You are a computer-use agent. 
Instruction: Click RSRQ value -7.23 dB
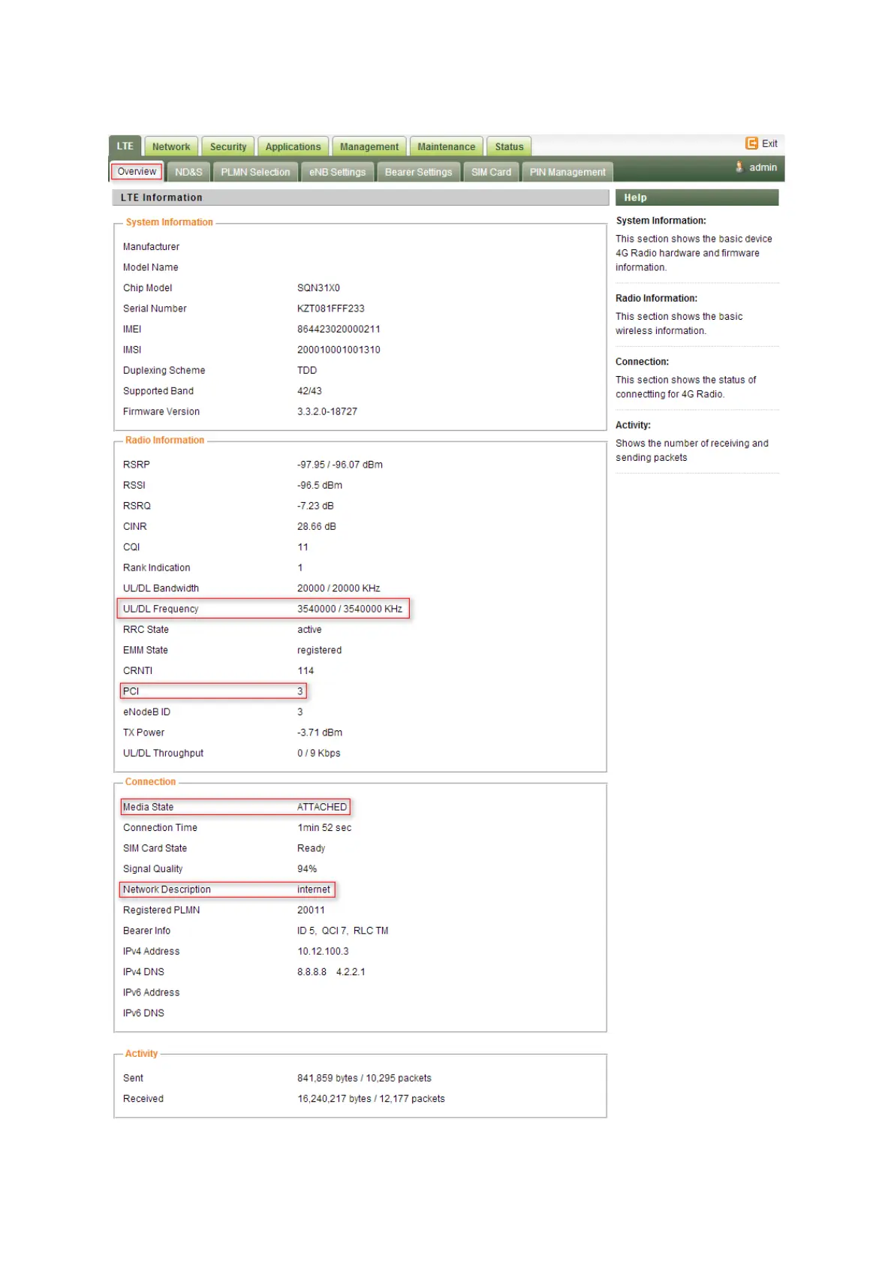315,506
